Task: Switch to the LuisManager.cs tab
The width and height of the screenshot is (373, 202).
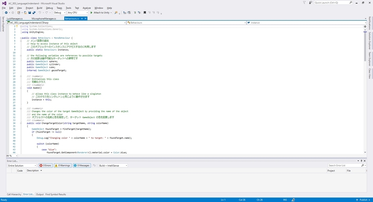Action: coord(15,19)
